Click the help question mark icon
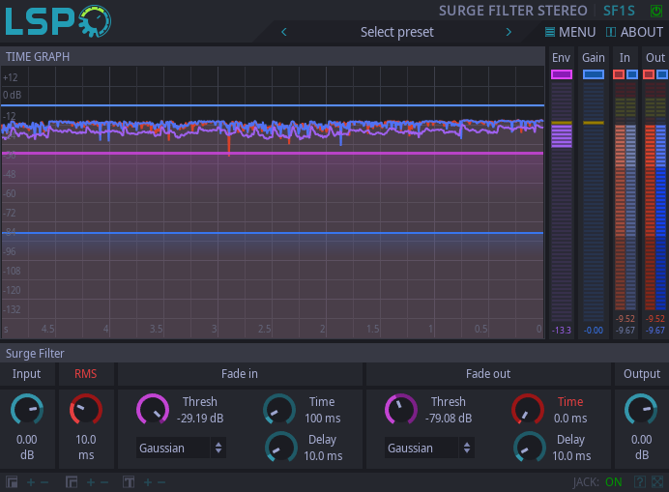Viewport: 669px width, 492px height. point(639,481)
